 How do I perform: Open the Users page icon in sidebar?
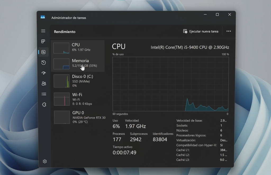tap(44, 84)
